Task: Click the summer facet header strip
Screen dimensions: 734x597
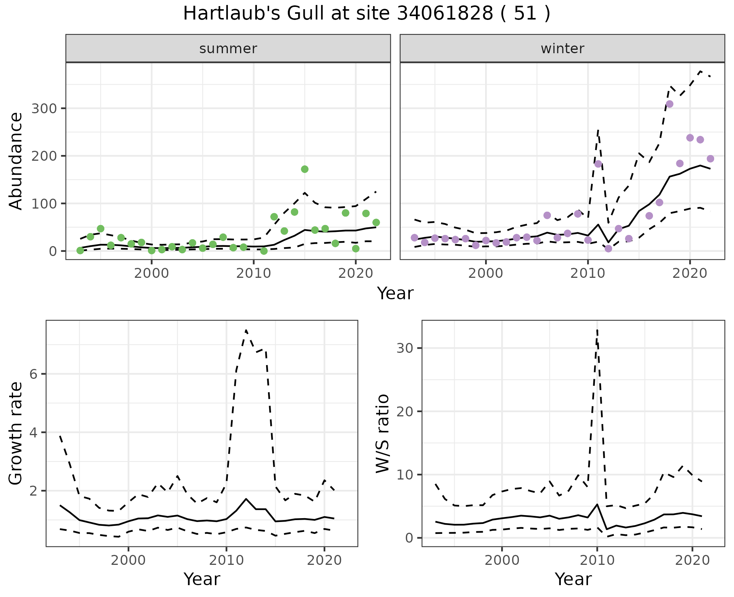Action: coord(228,49)
